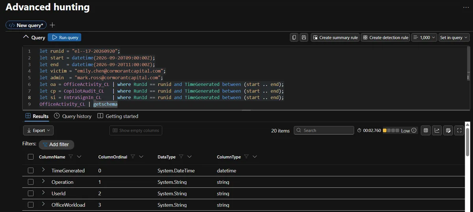473x212 pixels.
Task: Click the DataType filter funnel icon
Action: point(181,156)
